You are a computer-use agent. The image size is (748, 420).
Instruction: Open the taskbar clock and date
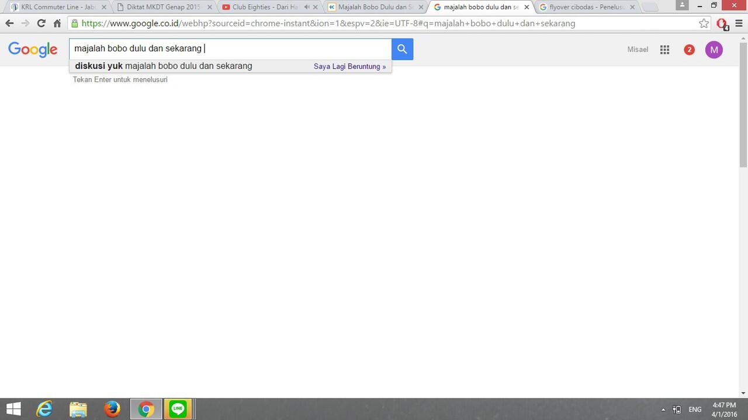tap(724, 409)
